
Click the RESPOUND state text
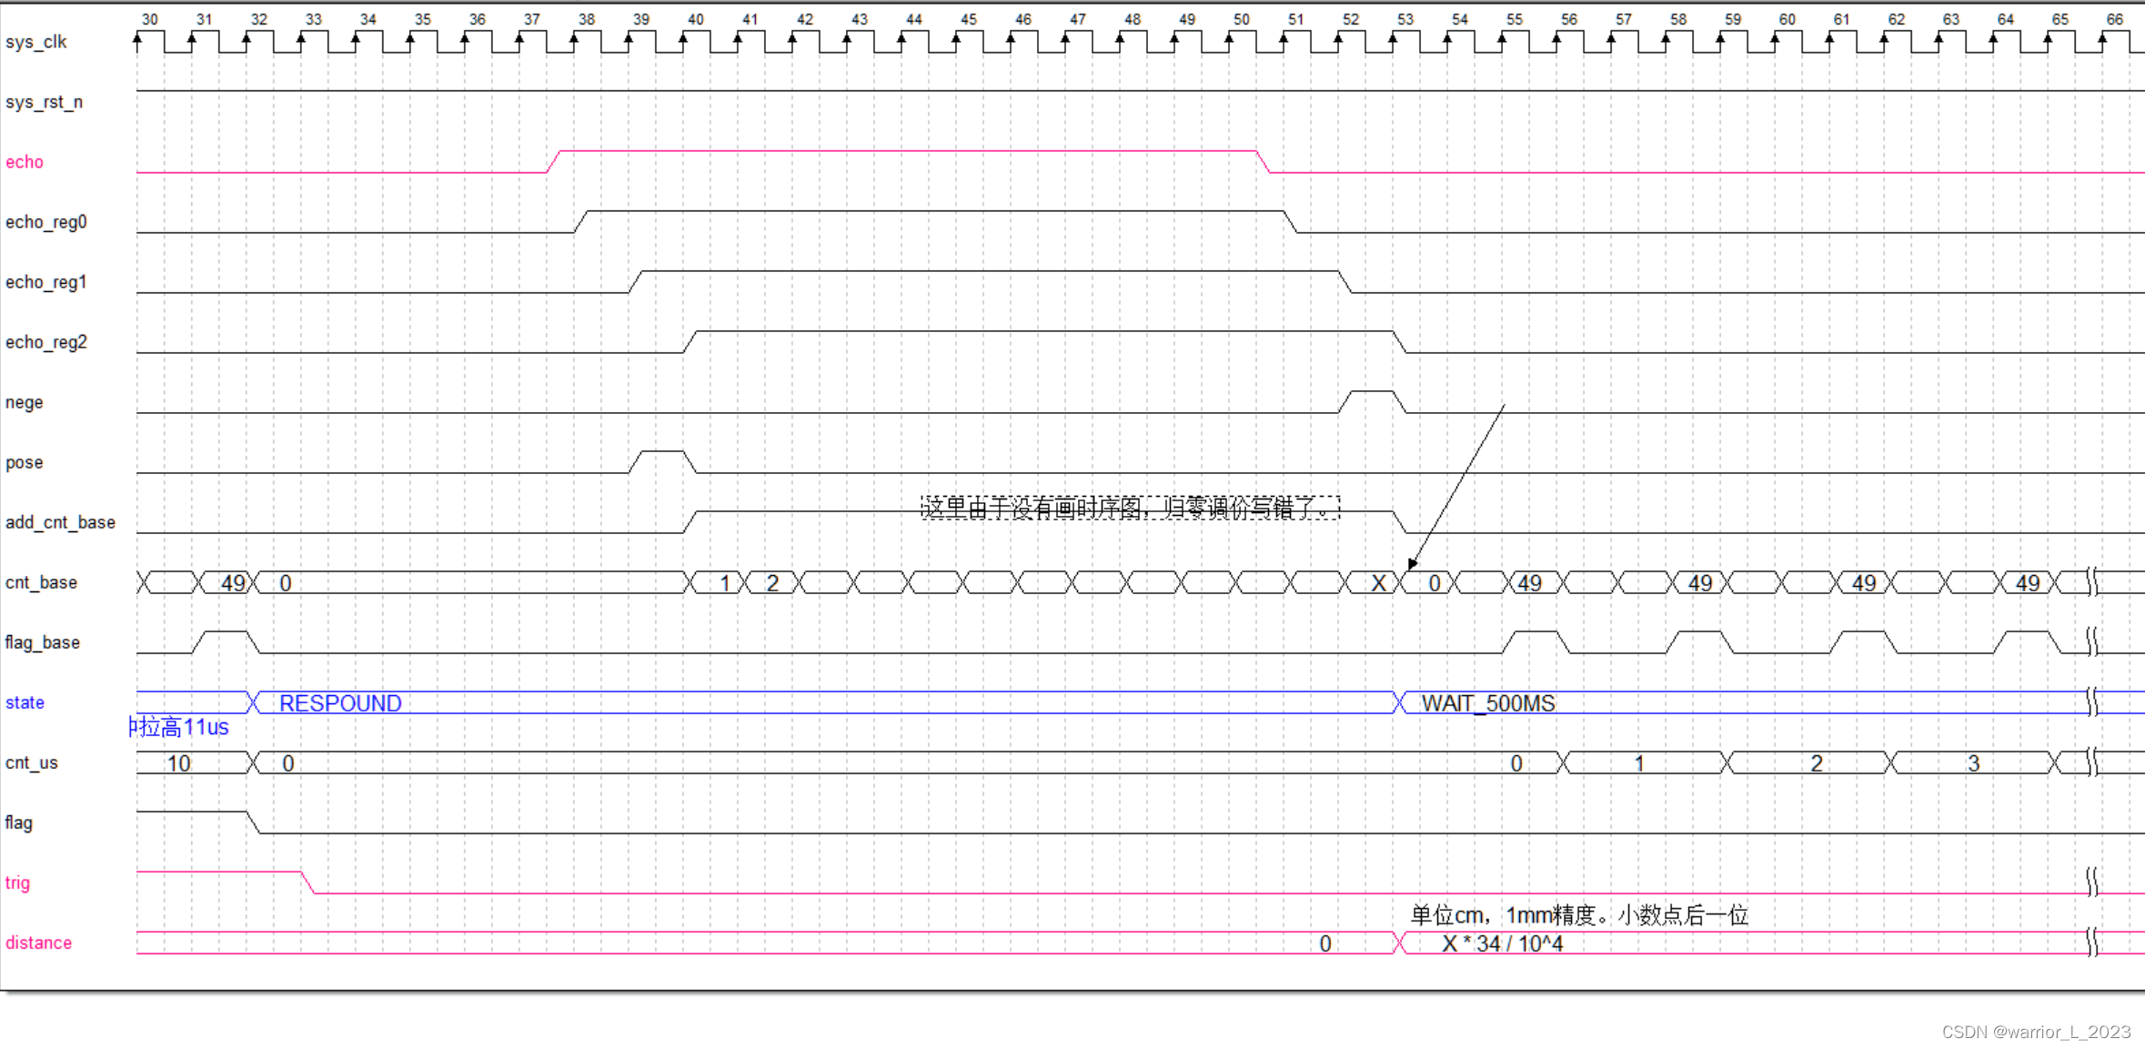tap(340, 703)
